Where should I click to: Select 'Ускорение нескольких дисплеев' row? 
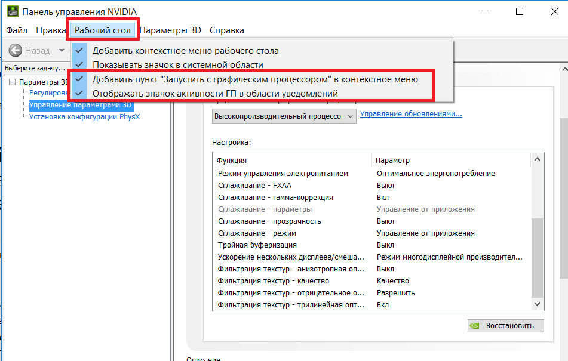click(371, 257)
